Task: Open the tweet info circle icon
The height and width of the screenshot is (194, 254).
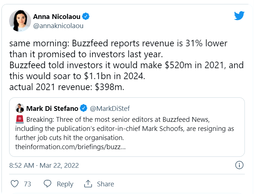Action: (239, 165)
